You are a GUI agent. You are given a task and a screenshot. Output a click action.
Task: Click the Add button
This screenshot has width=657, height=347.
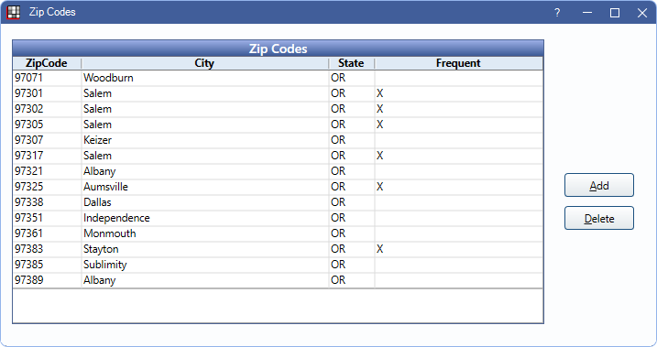pos(598,185)
